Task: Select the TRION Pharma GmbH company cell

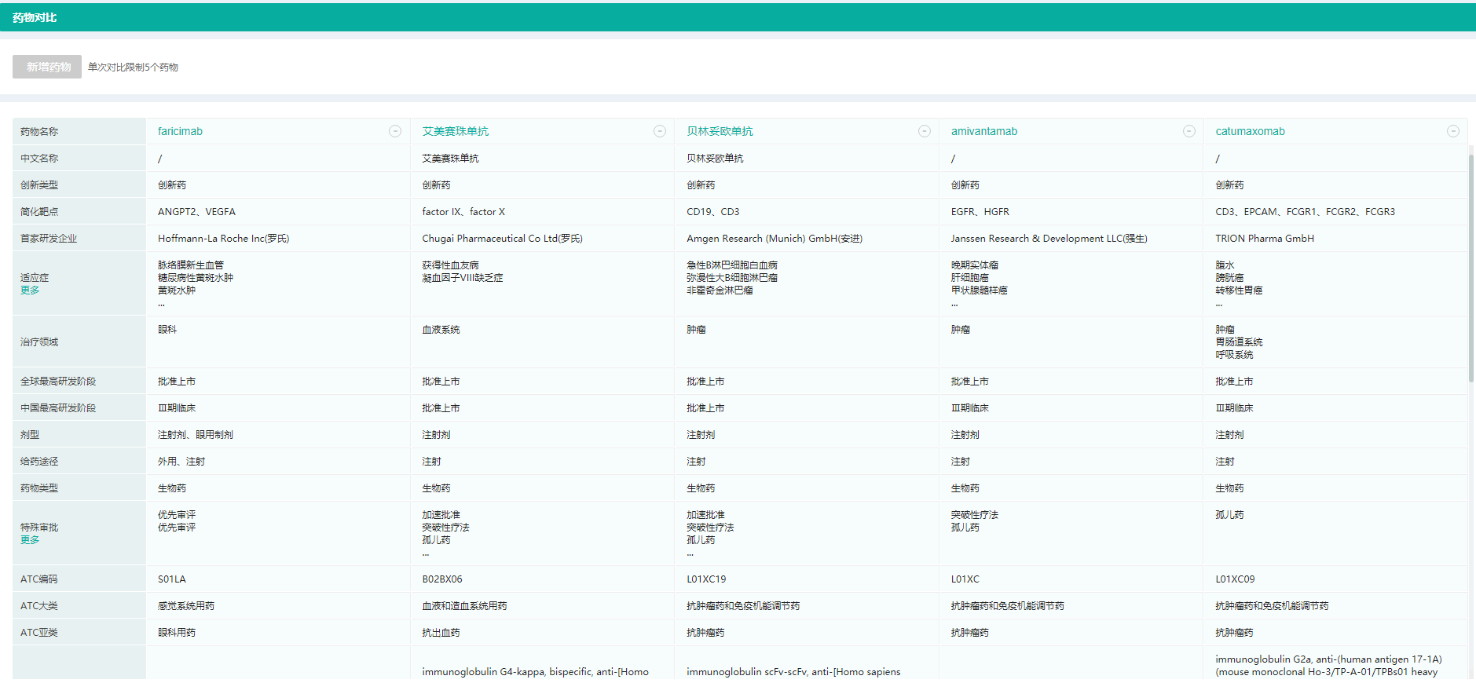Action: pos(1264,239)
